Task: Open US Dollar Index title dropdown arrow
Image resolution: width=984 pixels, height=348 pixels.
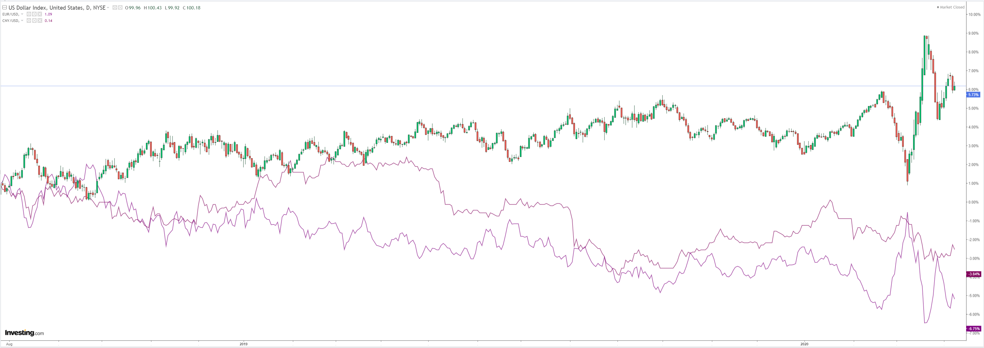Action: click(108, 8)
